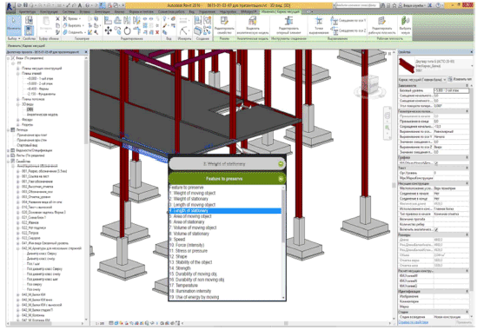Click the Edit Work Plane icon
Image resolution: width=477 pixels, height=330 pixels.
click(381, 21)
